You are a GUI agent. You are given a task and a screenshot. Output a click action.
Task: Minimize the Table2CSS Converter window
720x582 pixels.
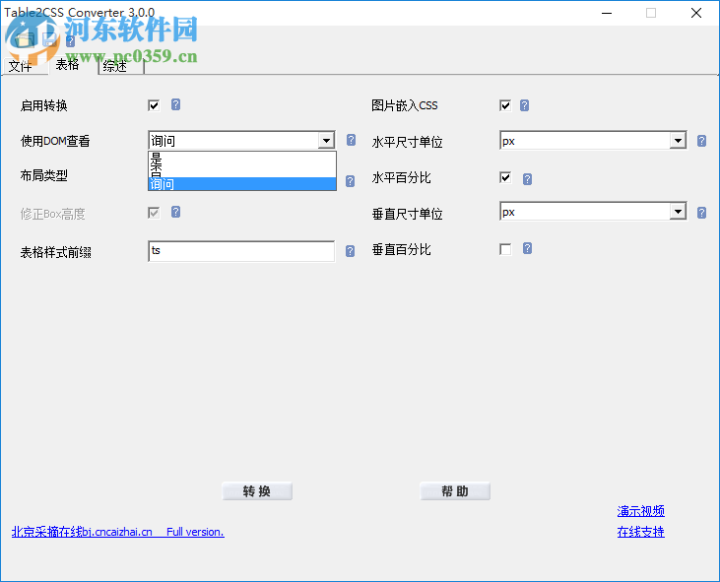pyautogui.click(x=607, y=13)
